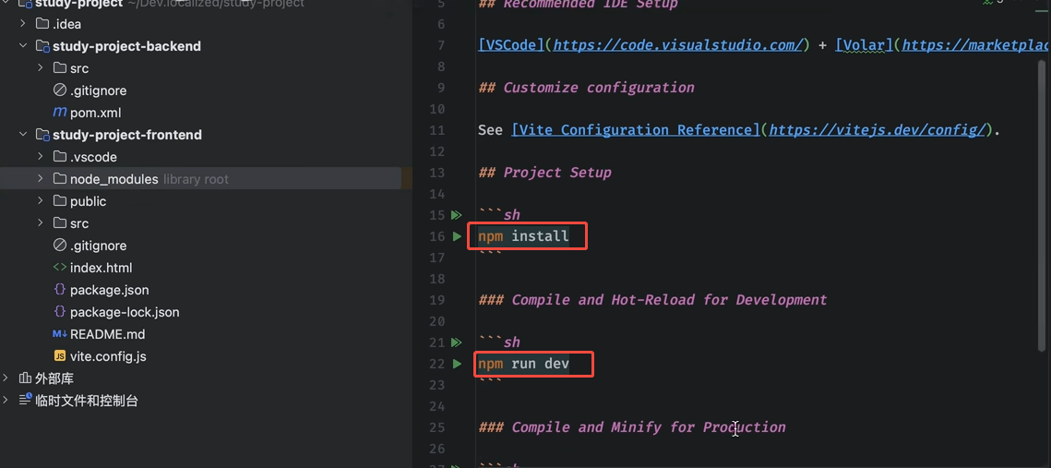1051x468 pixels.
Task: Select package.json in the project tree
Action: [x=109, y=290]
